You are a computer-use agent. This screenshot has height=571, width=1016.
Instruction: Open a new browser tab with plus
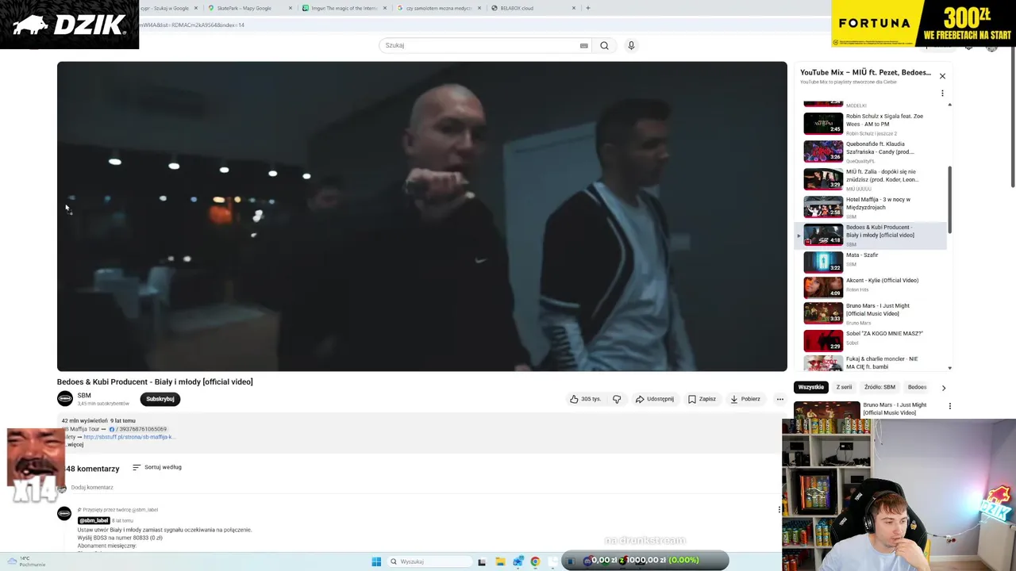click(588, 8)
